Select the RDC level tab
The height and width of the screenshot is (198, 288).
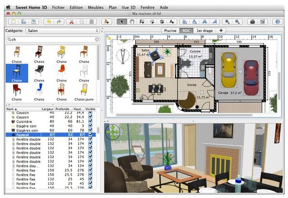(x=186, y=31)
